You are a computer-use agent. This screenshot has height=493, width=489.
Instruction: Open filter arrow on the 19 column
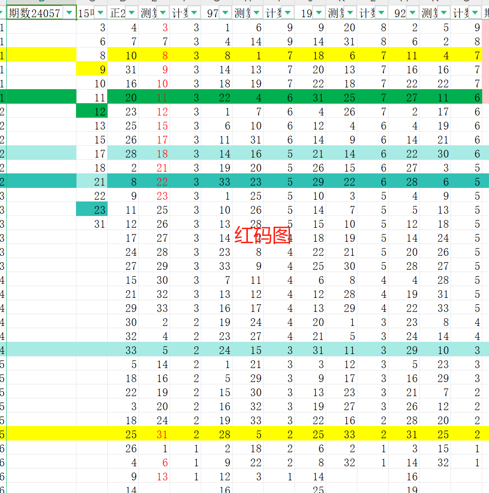click(x=319, y=13)
